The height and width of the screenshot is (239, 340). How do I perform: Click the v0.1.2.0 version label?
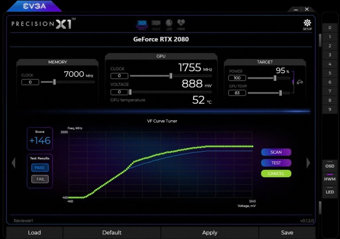click(x=307, y=221)
